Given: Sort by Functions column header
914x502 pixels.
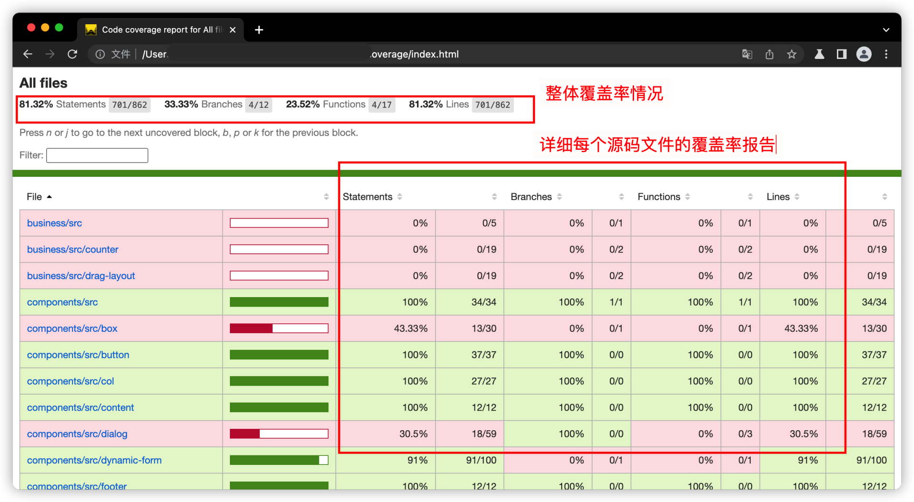Looking at the screenshot, I should 659,197.
